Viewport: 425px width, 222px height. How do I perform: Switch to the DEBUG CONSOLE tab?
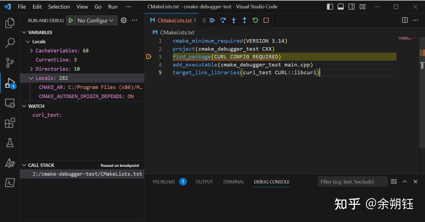(x=271, y=182)
